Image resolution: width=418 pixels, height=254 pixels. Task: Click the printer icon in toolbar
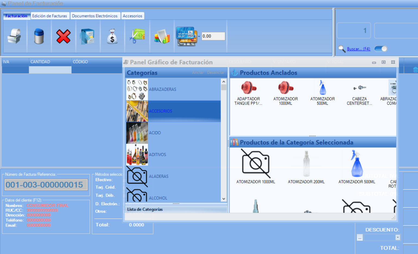coord(14,36)
